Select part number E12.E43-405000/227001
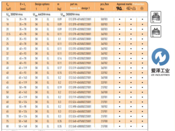Viewport: 175px width, 131px height. click(80, 92)
